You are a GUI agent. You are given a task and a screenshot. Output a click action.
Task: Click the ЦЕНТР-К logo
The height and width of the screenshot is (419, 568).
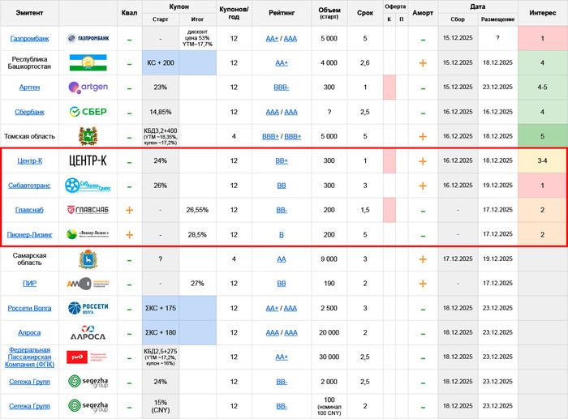coord(88,160)
